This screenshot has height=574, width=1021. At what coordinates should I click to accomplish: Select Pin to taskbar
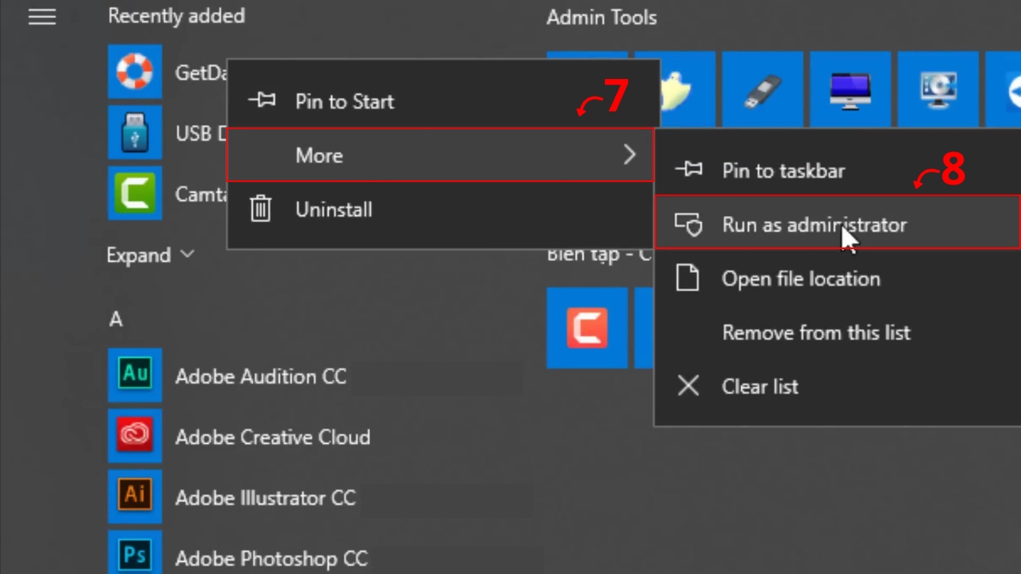click(x=783, y=170)
